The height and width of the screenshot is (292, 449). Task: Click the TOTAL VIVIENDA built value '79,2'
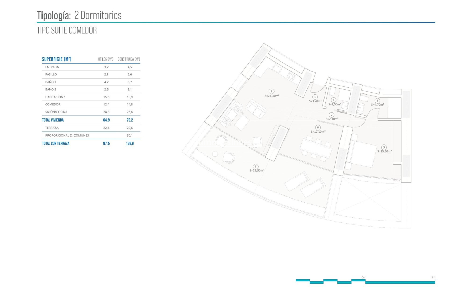coord(130,120)
